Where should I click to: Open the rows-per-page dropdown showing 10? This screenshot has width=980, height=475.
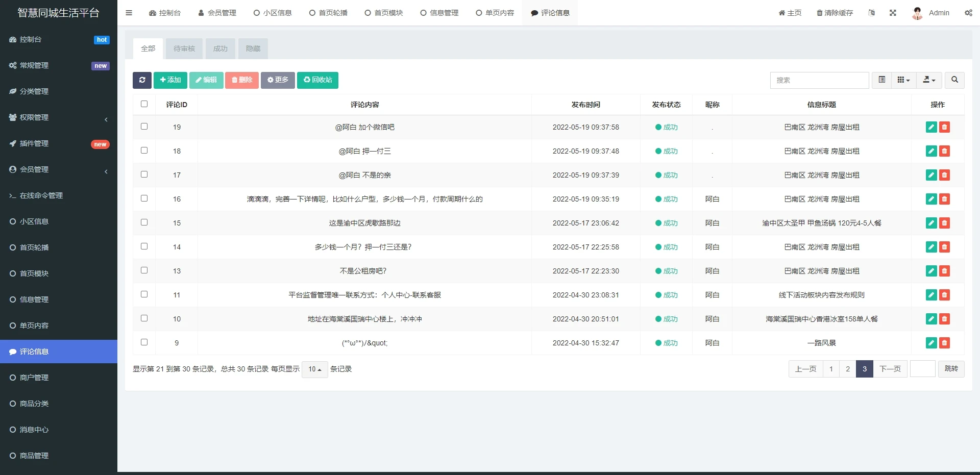(314, 369)
